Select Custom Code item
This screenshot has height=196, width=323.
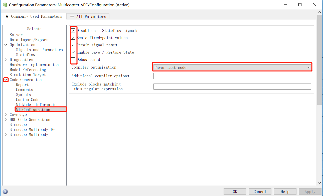(x=28, y=100)
